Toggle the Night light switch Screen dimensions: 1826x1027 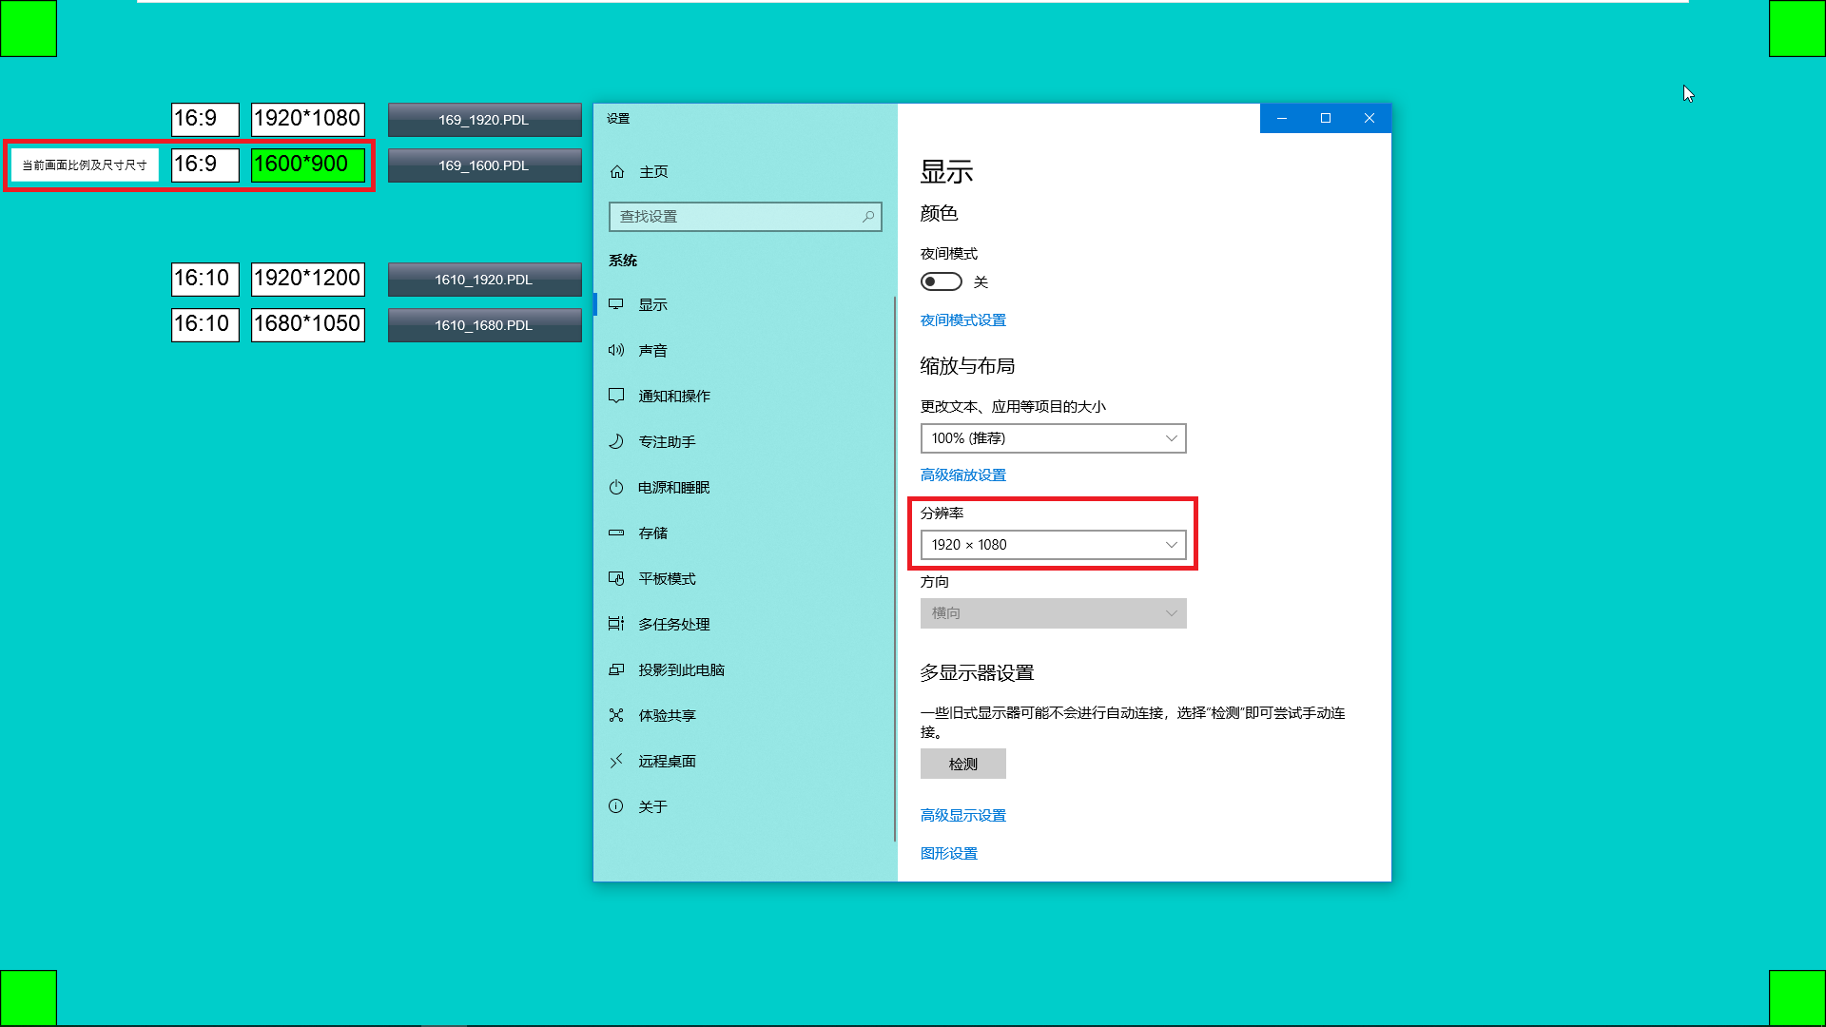coord(941,281)
